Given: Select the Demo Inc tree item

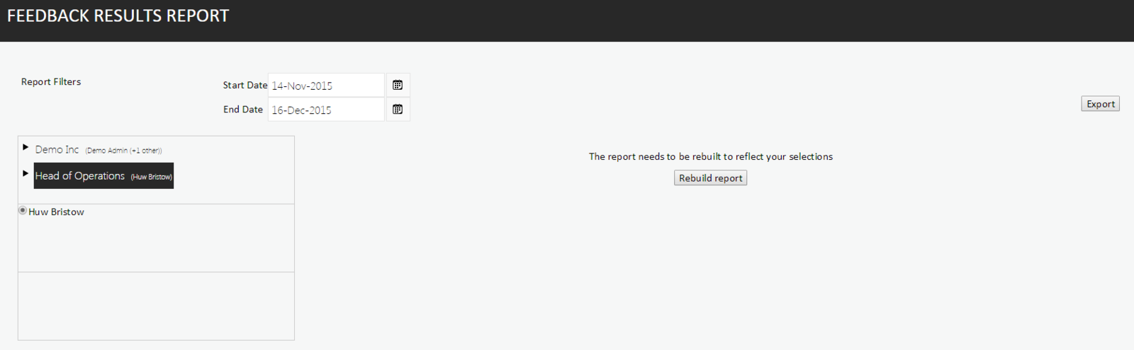Looking at the screenshot, I should point(57,150).
